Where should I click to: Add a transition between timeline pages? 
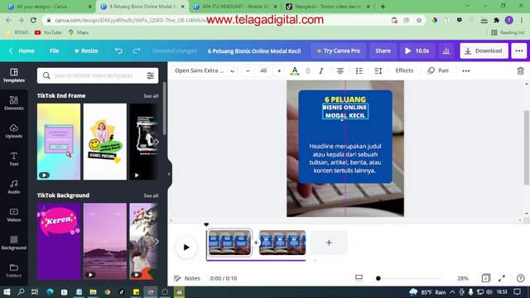click(256, 243)
